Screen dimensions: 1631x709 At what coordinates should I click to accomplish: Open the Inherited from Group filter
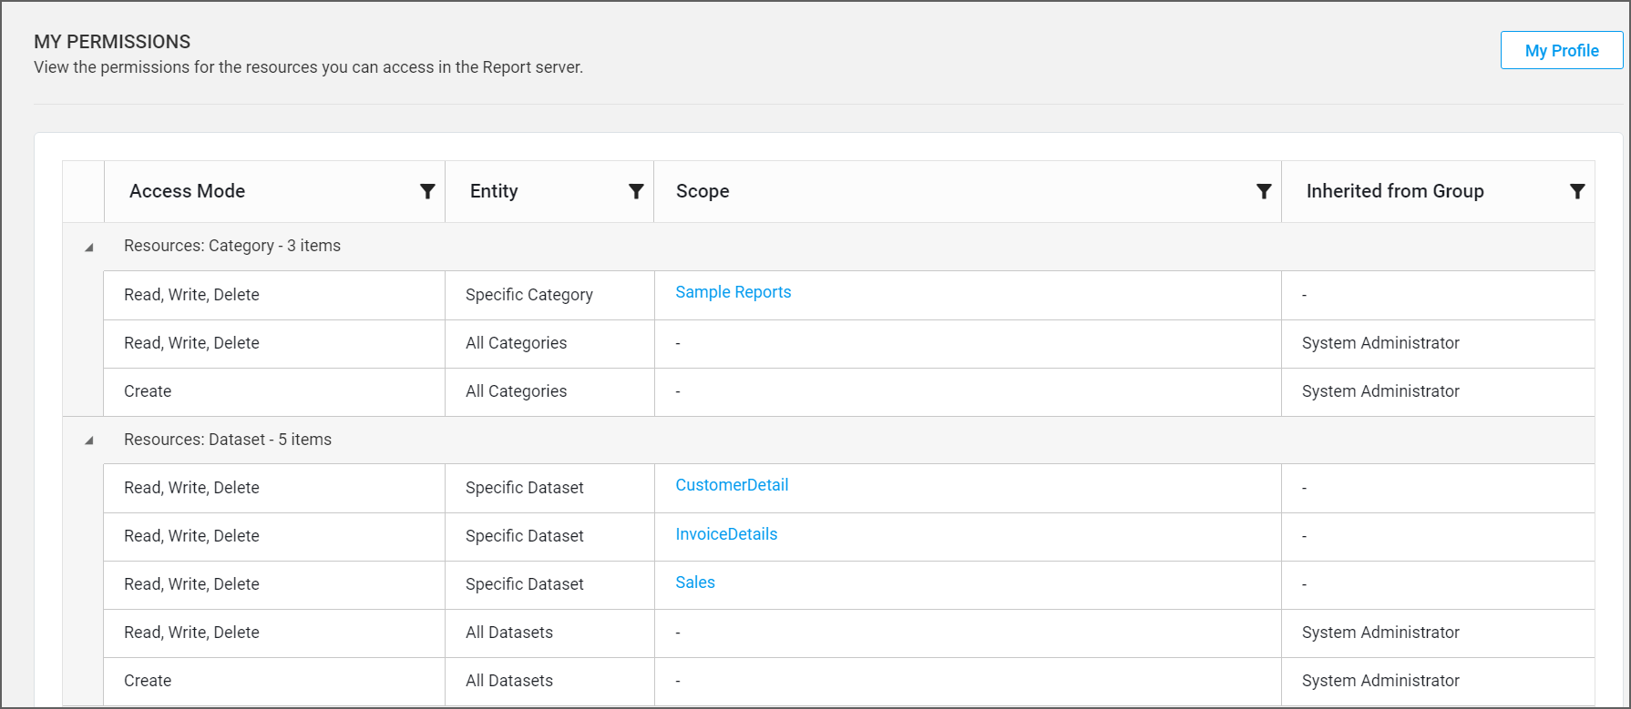click(x=1577, y=191)
